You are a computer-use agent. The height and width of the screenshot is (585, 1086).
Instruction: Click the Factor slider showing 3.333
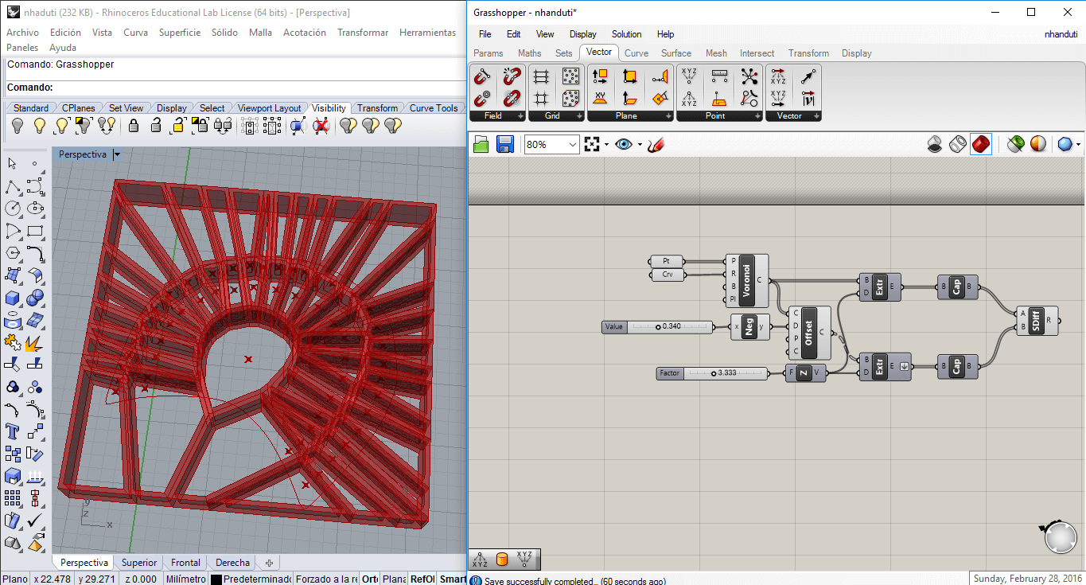(713, 372)
